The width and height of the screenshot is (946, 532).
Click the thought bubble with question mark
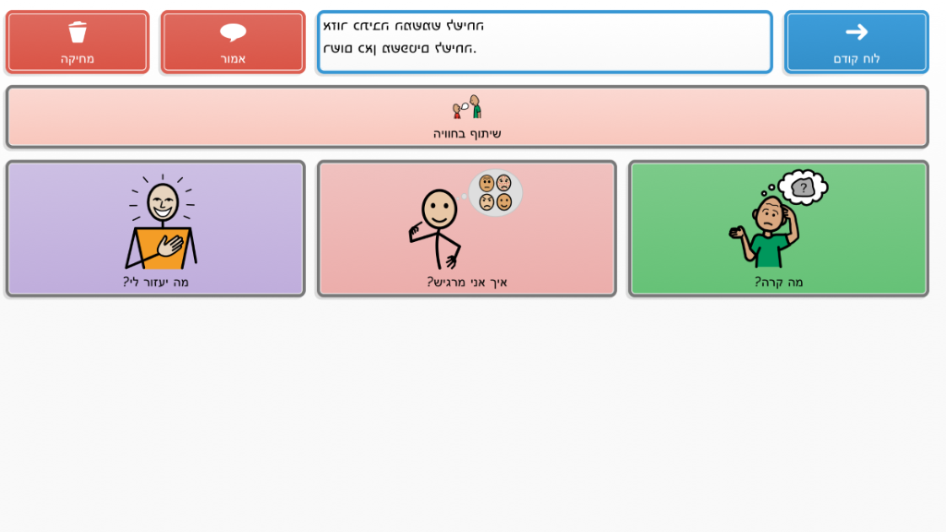click(x=802, y=187)
